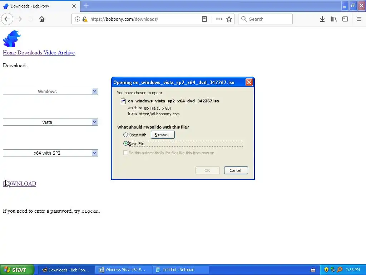Select the Open with radio option

[x=125, y=135]
